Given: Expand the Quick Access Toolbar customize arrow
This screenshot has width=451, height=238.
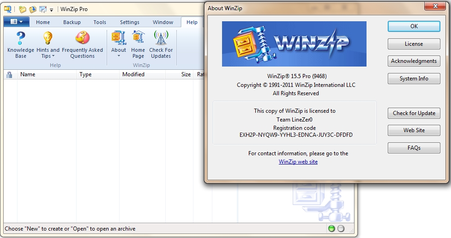Looking at the screenshot, I should [52, 10].
